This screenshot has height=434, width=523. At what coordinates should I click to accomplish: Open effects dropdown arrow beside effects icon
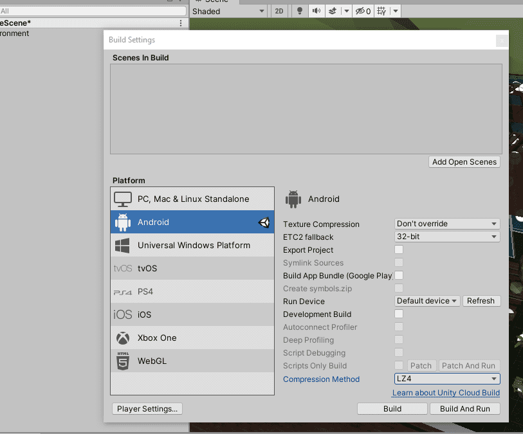pyautogui.click(x=347, y=11)
